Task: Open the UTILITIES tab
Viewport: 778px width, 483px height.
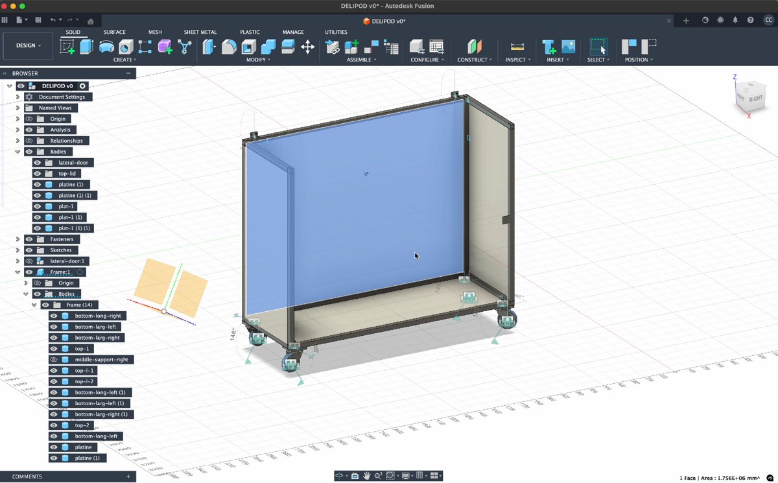Action: click(336, 32)
